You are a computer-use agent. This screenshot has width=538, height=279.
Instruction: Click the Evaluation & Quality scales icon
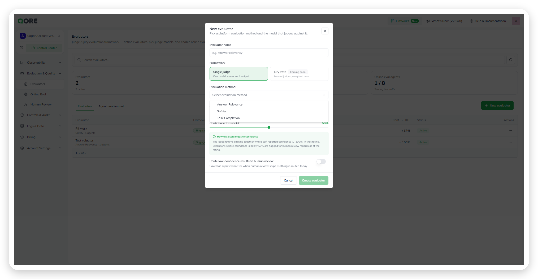(x=22, y=73)
